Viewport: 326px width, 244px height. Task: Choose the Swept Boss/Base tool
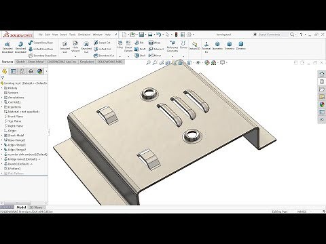click(x=41, y=43)
